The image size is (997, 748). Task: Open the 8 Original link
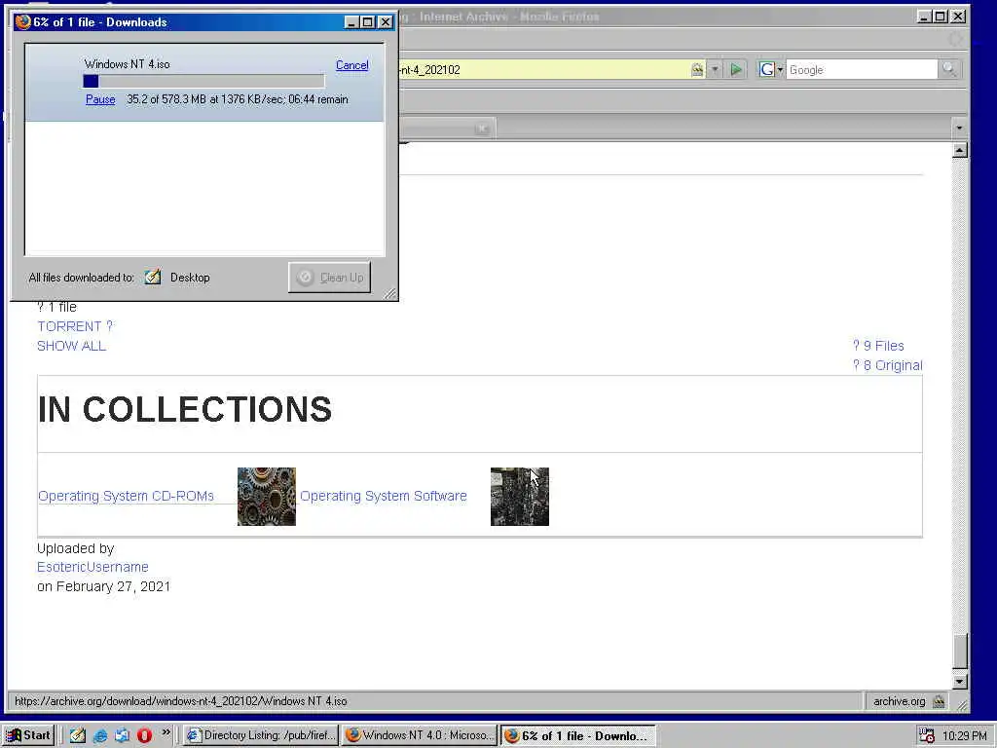(x=887, y=366)
